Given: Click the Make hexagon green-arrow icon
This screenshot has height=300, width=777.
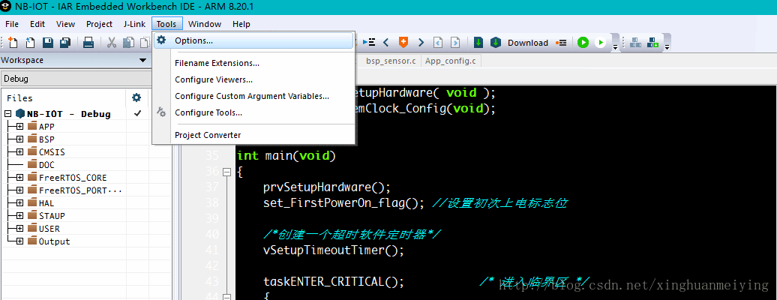Looking at the screenshot, I should (496, 43).
